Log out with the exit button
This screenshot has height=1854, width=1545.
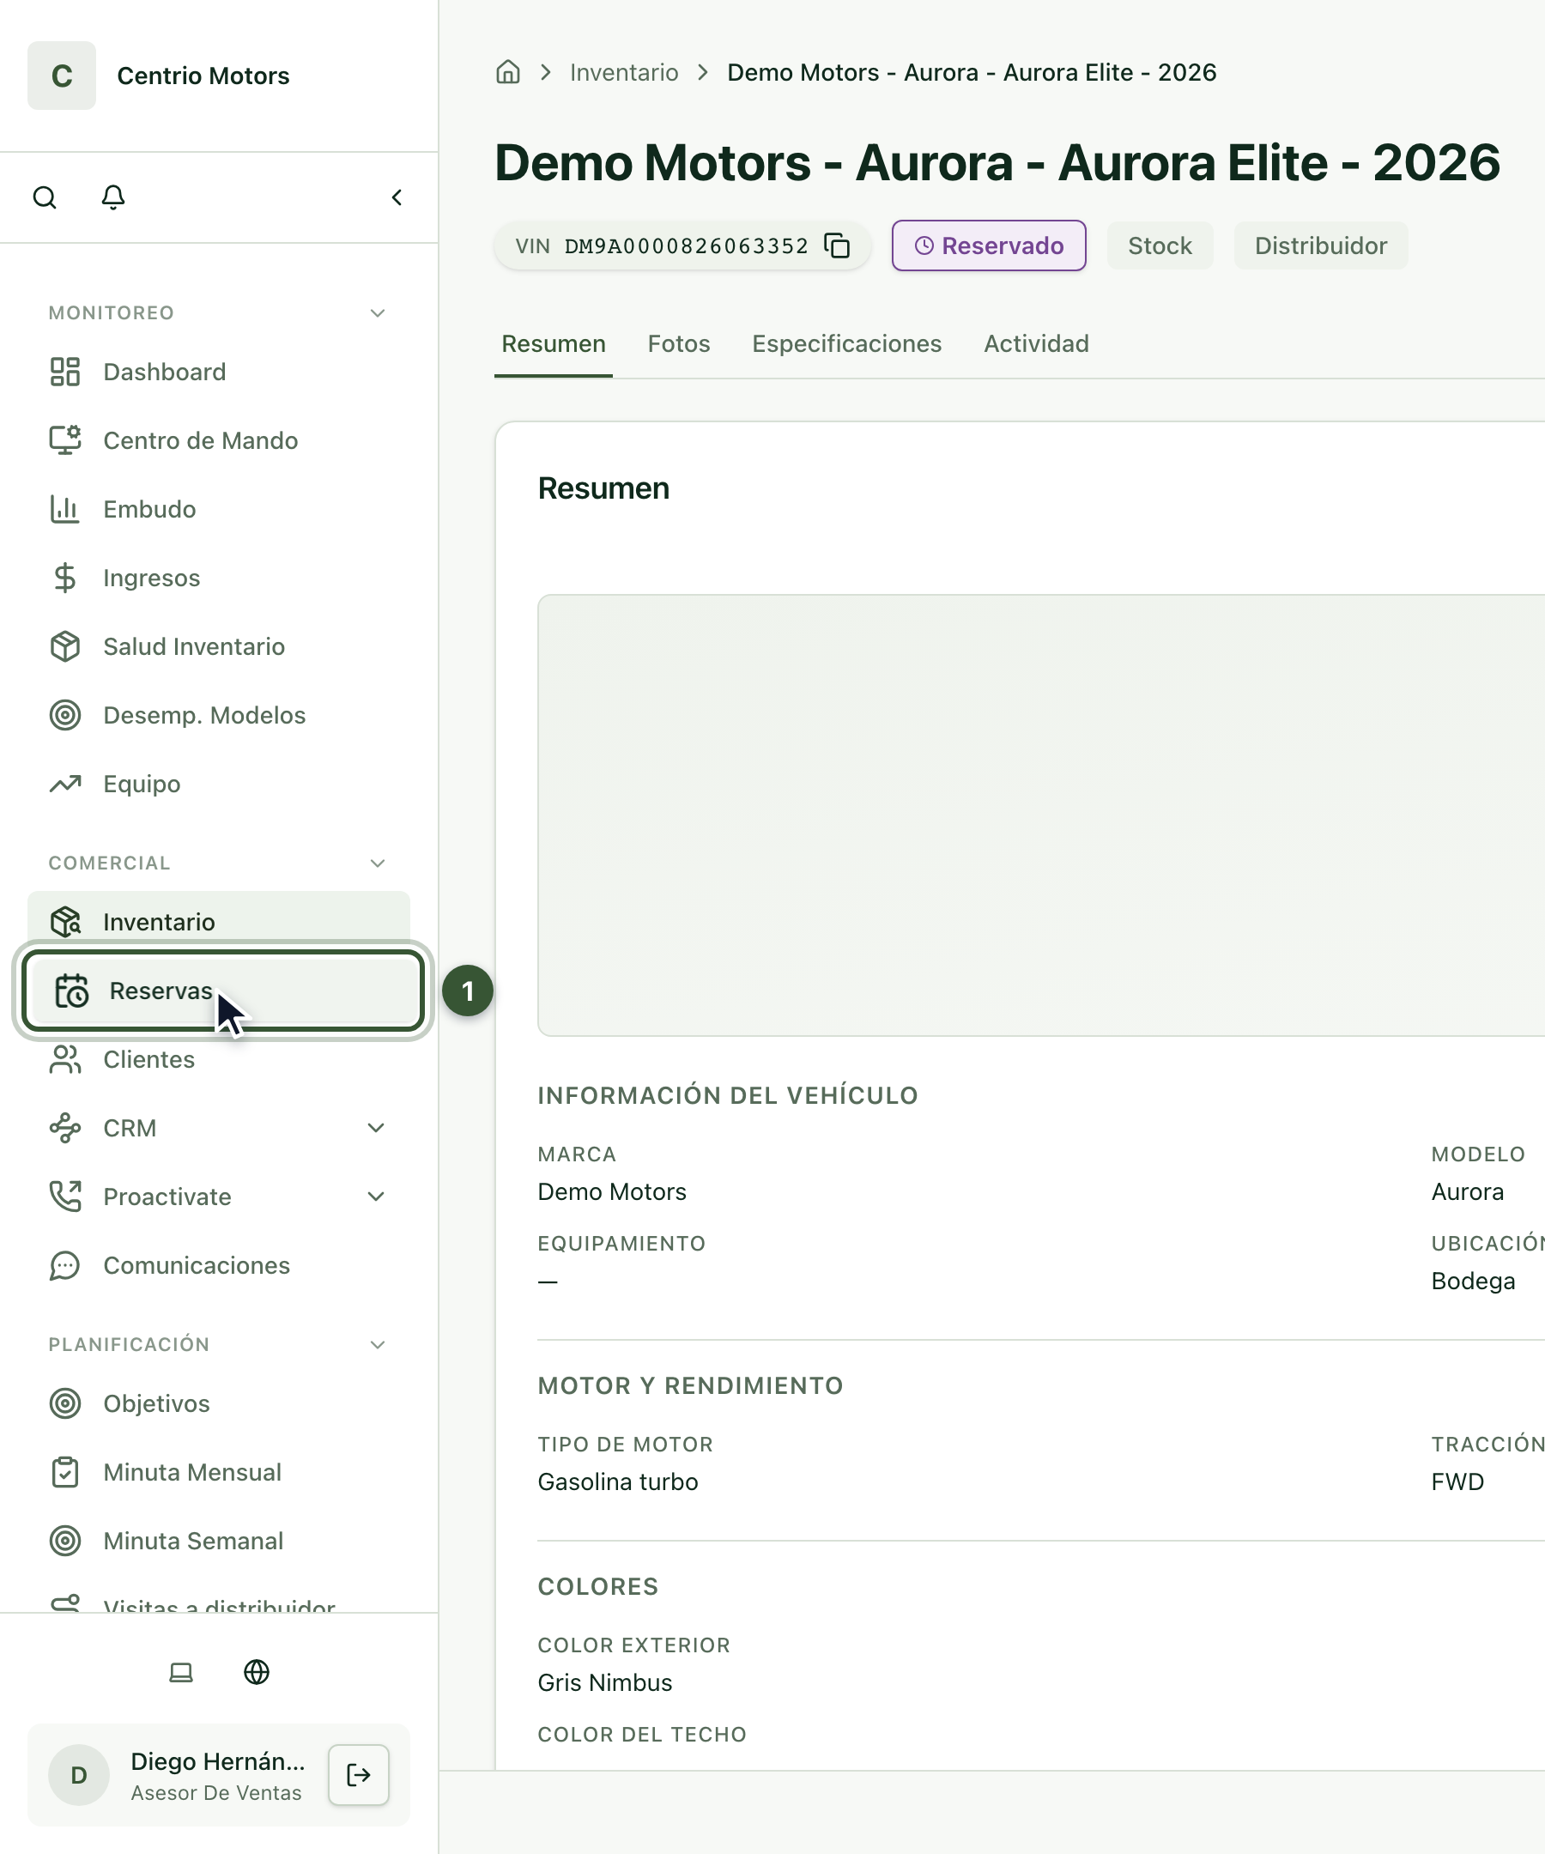pos(359,1775)
